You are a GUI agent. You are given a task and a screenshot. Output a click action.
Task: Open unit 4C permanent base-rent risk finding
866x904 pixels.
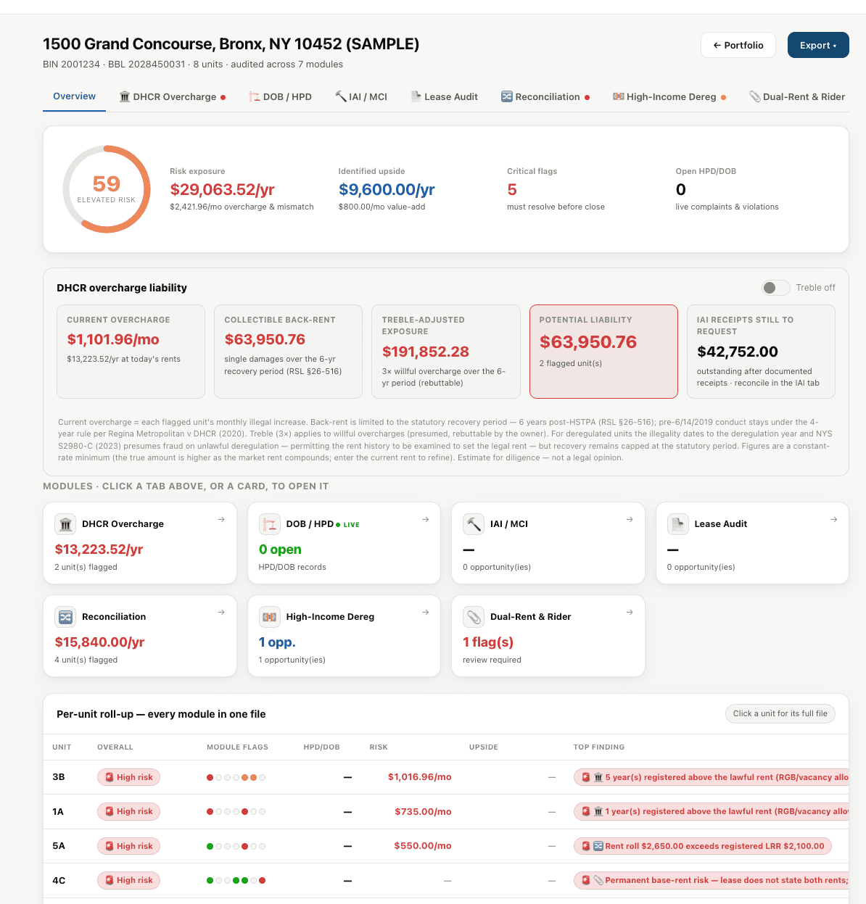click(x=711, y=880)
